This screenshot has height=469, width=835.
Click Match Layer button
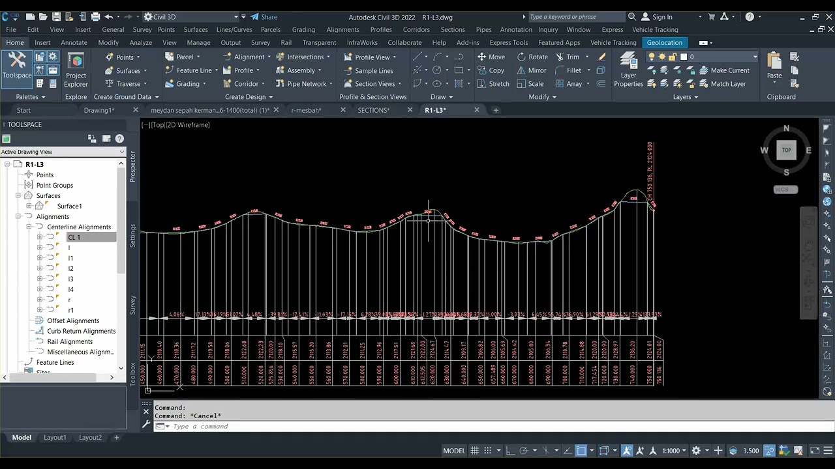[x=722, y=83]
